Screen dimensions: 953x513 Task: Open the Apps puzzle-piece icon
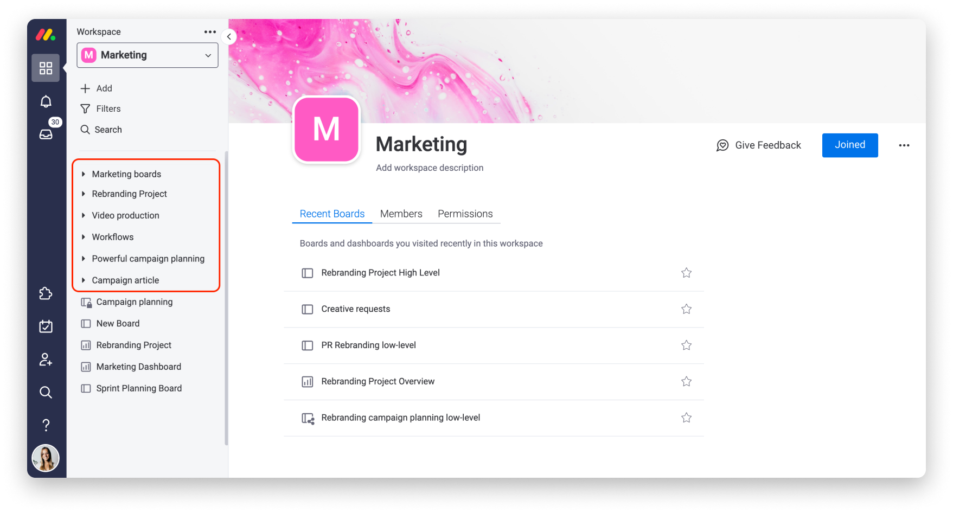[46, 293]
